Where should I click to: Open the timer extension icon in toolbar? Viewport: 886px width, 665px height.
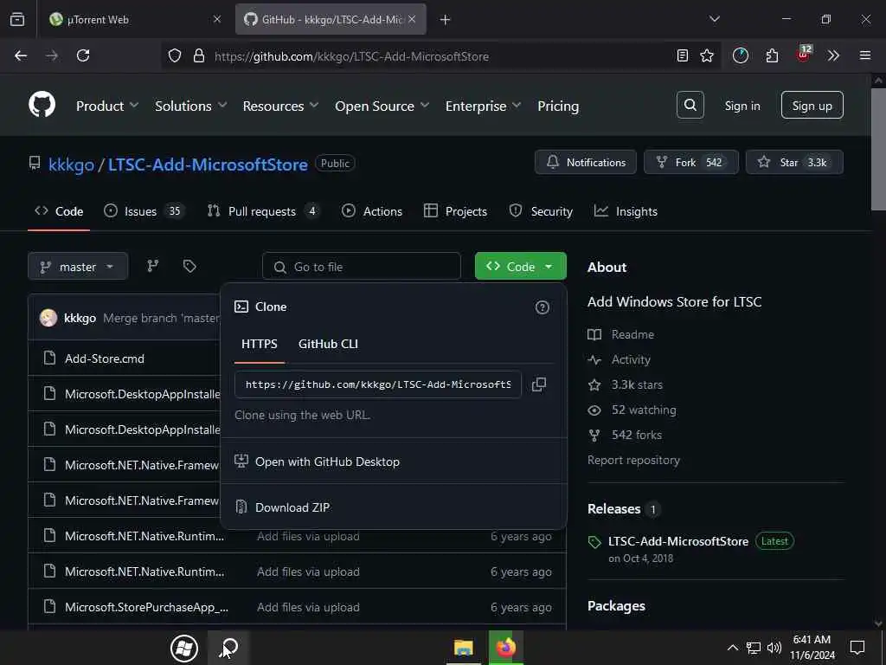pyautogui.click(x=741, y=55)
